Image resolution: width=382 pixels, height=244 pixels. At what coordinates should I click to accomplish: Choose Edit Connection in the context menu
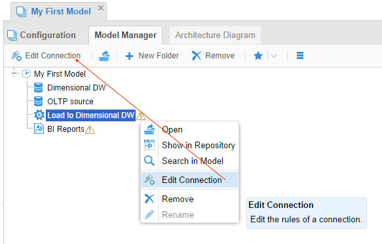(189, 180)
